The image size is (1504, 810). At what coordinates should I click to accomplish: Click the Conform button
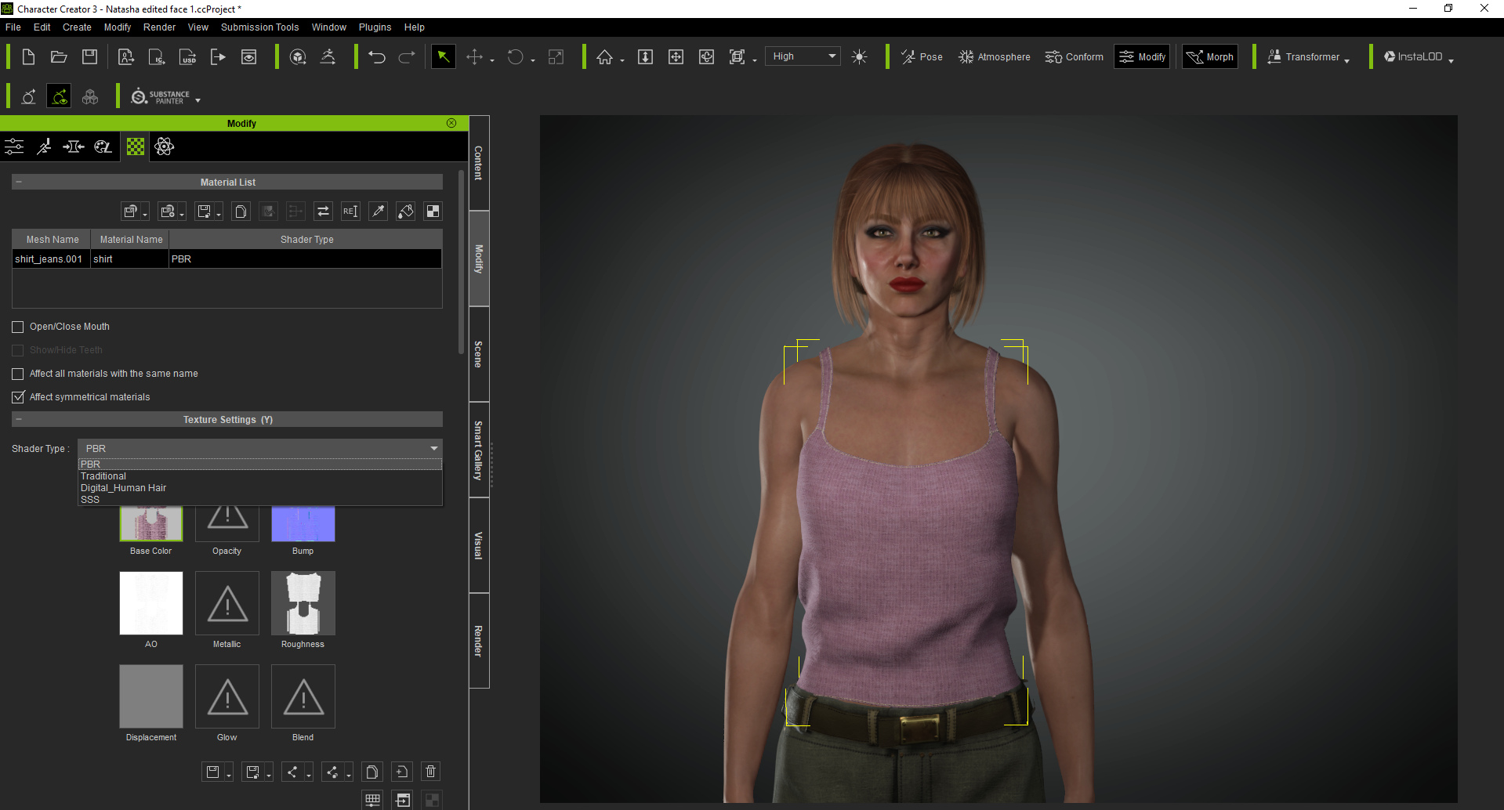coord(1074,57)
